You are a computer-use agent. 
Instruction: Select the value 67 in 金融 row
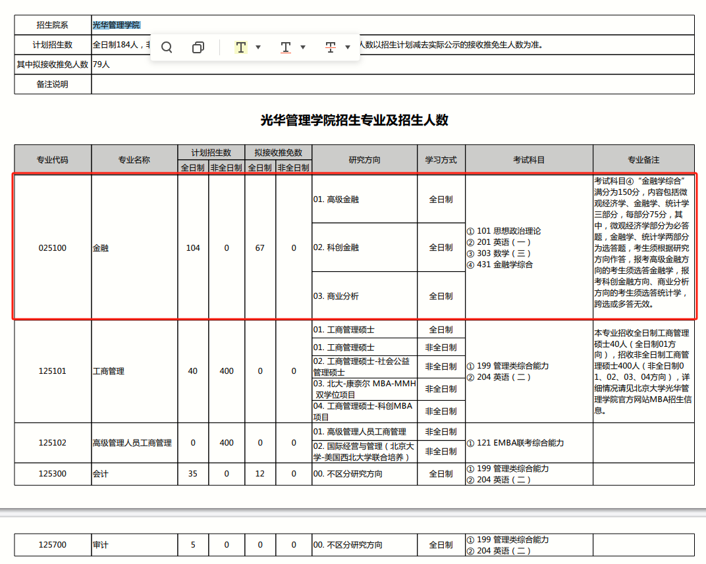tap(259, 248)
